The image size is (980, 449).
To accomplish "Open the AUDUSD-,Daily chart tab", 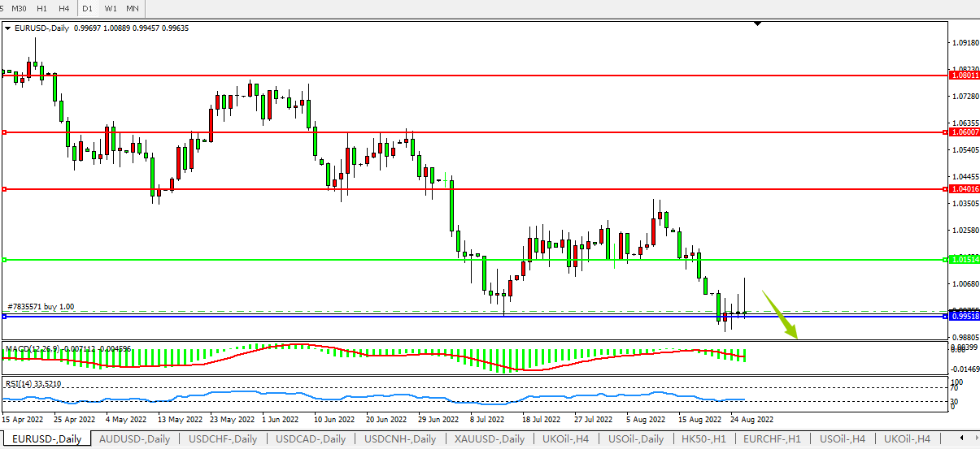I will tap(134, 439).
